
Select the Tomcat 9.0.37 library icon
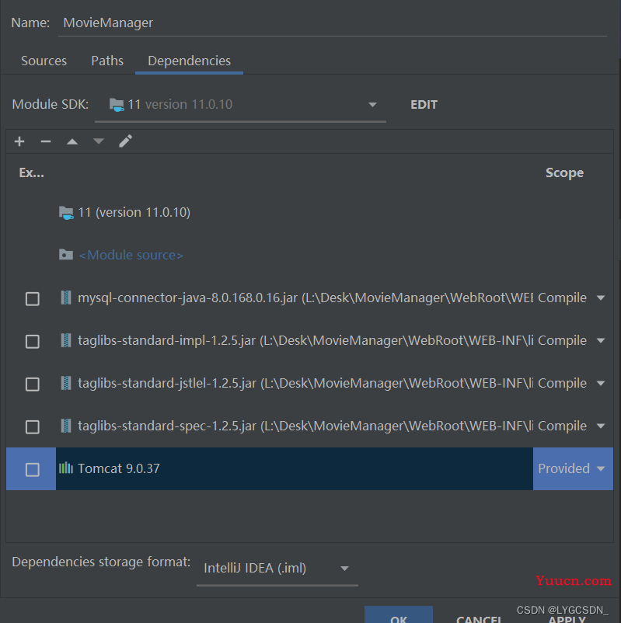pos(66,468)
